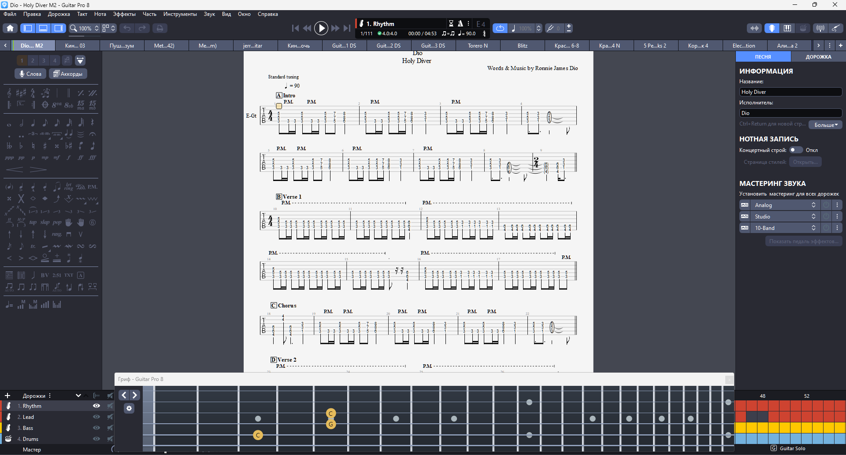The width and height of the screenshot is (846, 455).
Task: Hide the Drums track eye icon
Action: click(96, 439)
